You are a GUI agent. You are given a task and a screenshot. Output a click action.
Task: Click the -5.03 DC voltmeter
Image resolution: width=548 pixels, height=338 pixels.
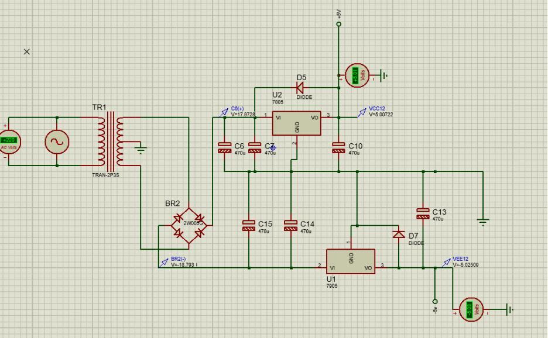471,309
